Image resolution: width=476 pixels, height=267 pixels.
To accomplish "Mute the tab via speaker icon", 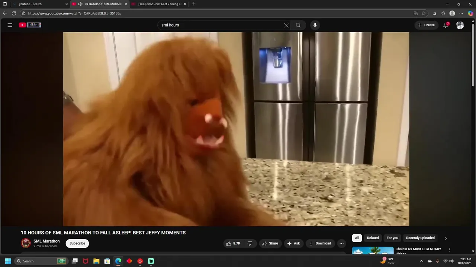I will click(x=80, y=4).
